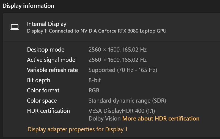
Task: Click the Display information heading
Action: (x=28, y=6)
